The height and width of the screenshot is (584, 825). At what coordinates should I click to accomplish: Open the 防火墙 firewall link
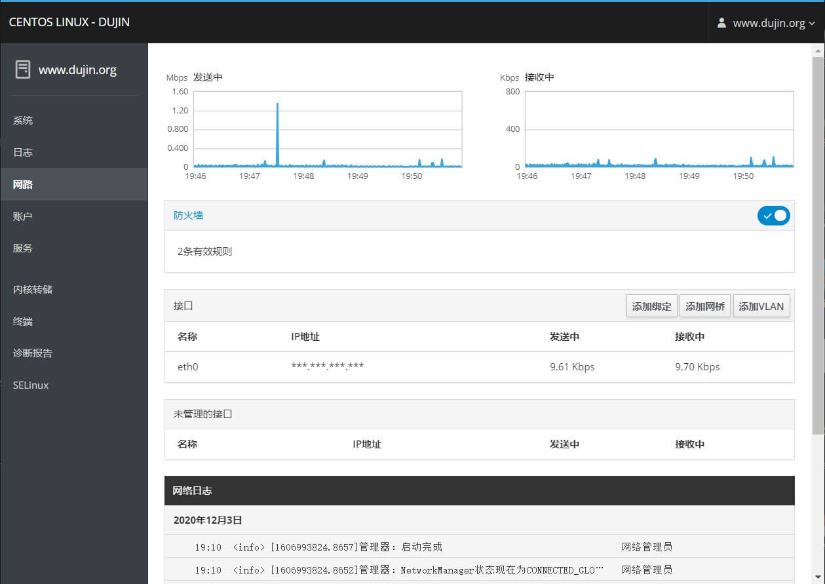coord(188,215)
